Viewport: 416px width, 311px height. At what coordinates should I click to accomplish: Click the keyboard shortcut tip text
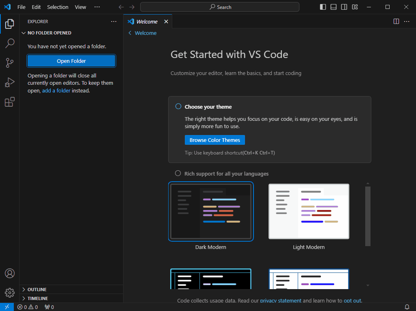pyautogui.click(x=230, y=153)
